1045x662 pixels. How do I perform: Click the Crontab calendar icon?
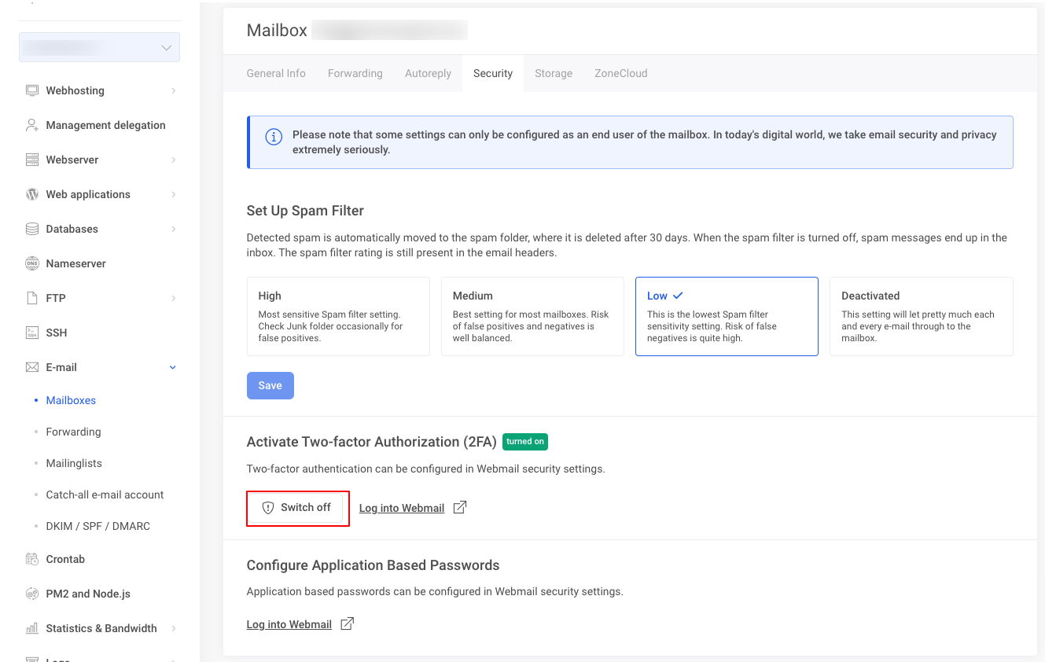(32, 559)
